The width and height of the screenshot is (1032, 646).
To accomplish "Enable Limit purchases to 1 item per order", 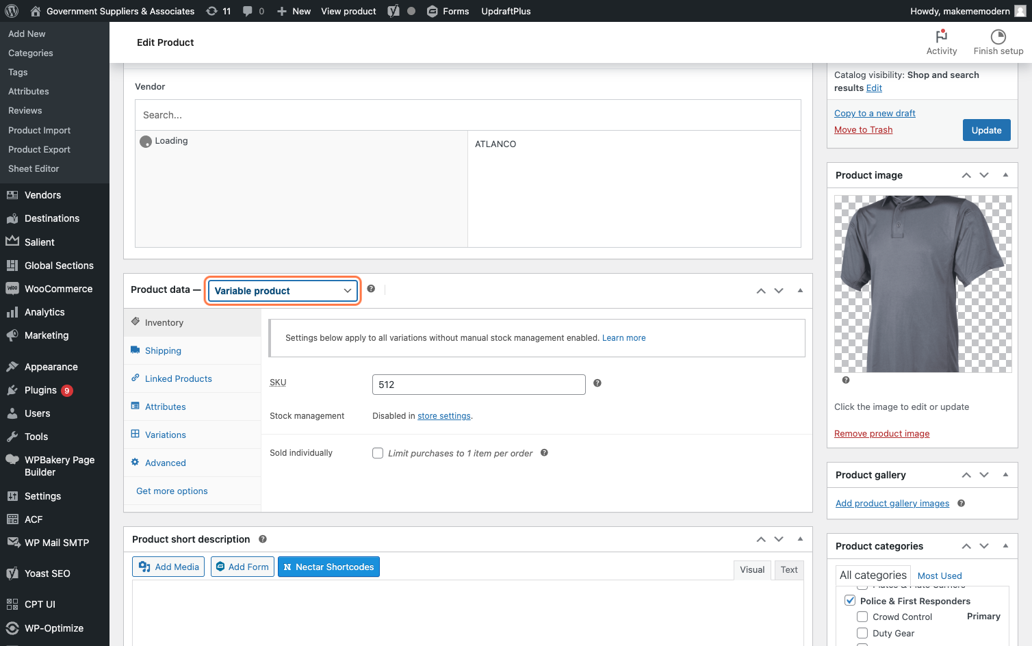I will click(378, 453).
